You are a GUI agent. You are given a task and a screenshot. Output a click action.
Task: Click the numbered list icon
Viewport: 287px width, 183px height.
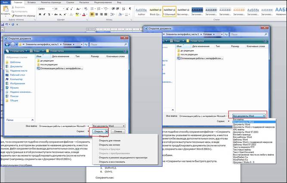pos(99,9)
